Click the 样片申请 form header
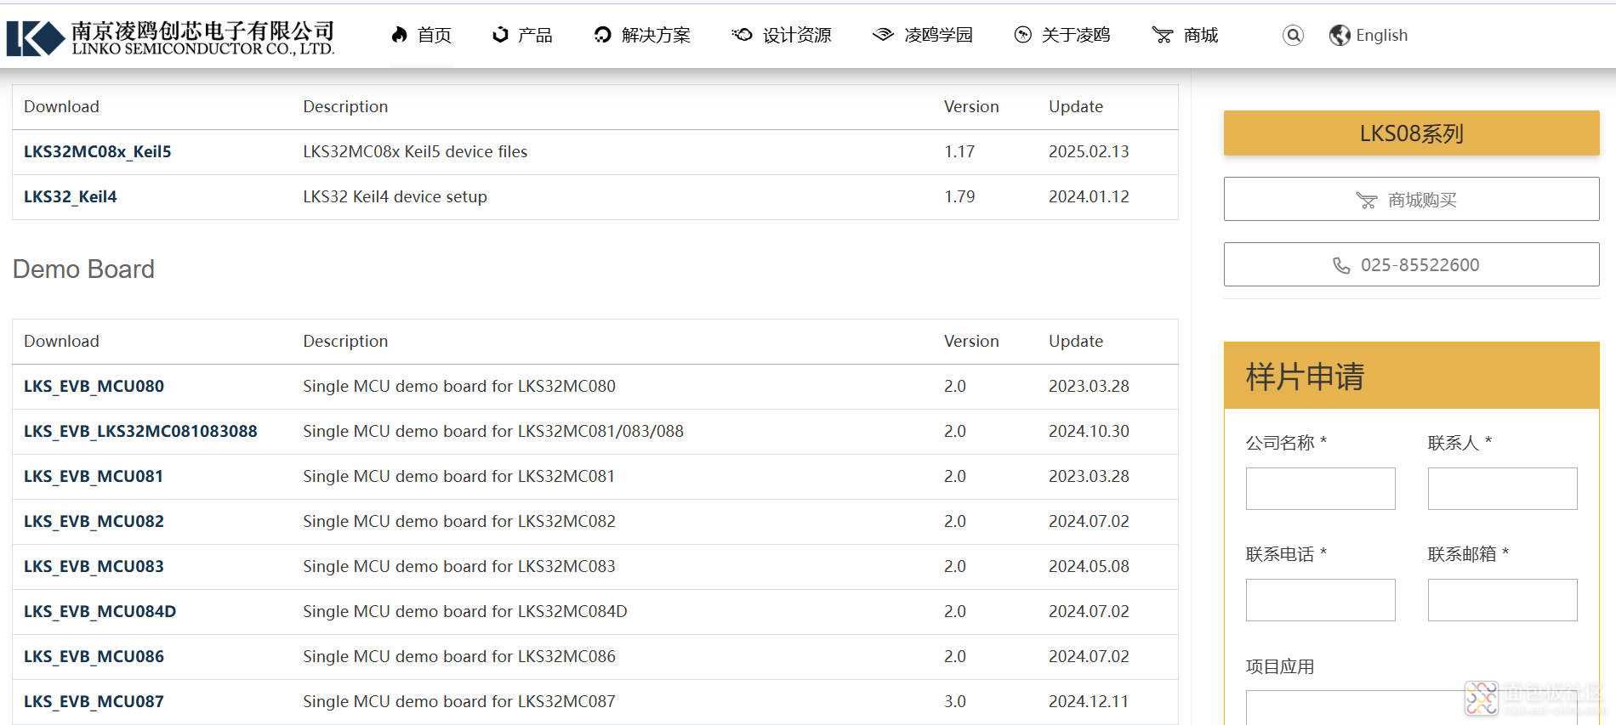1616x725 pixels. 1411,376
